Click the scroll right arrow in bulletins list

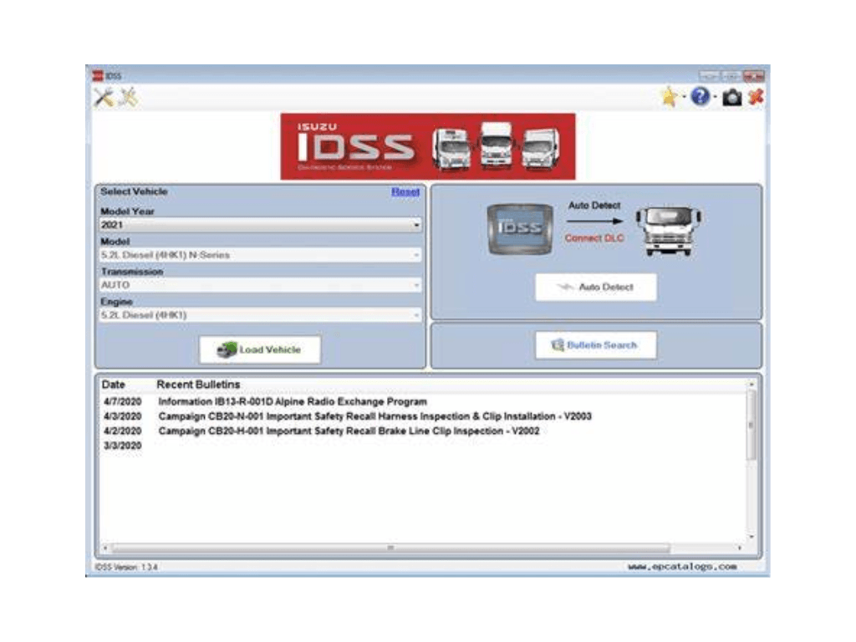tap(740, 548)
